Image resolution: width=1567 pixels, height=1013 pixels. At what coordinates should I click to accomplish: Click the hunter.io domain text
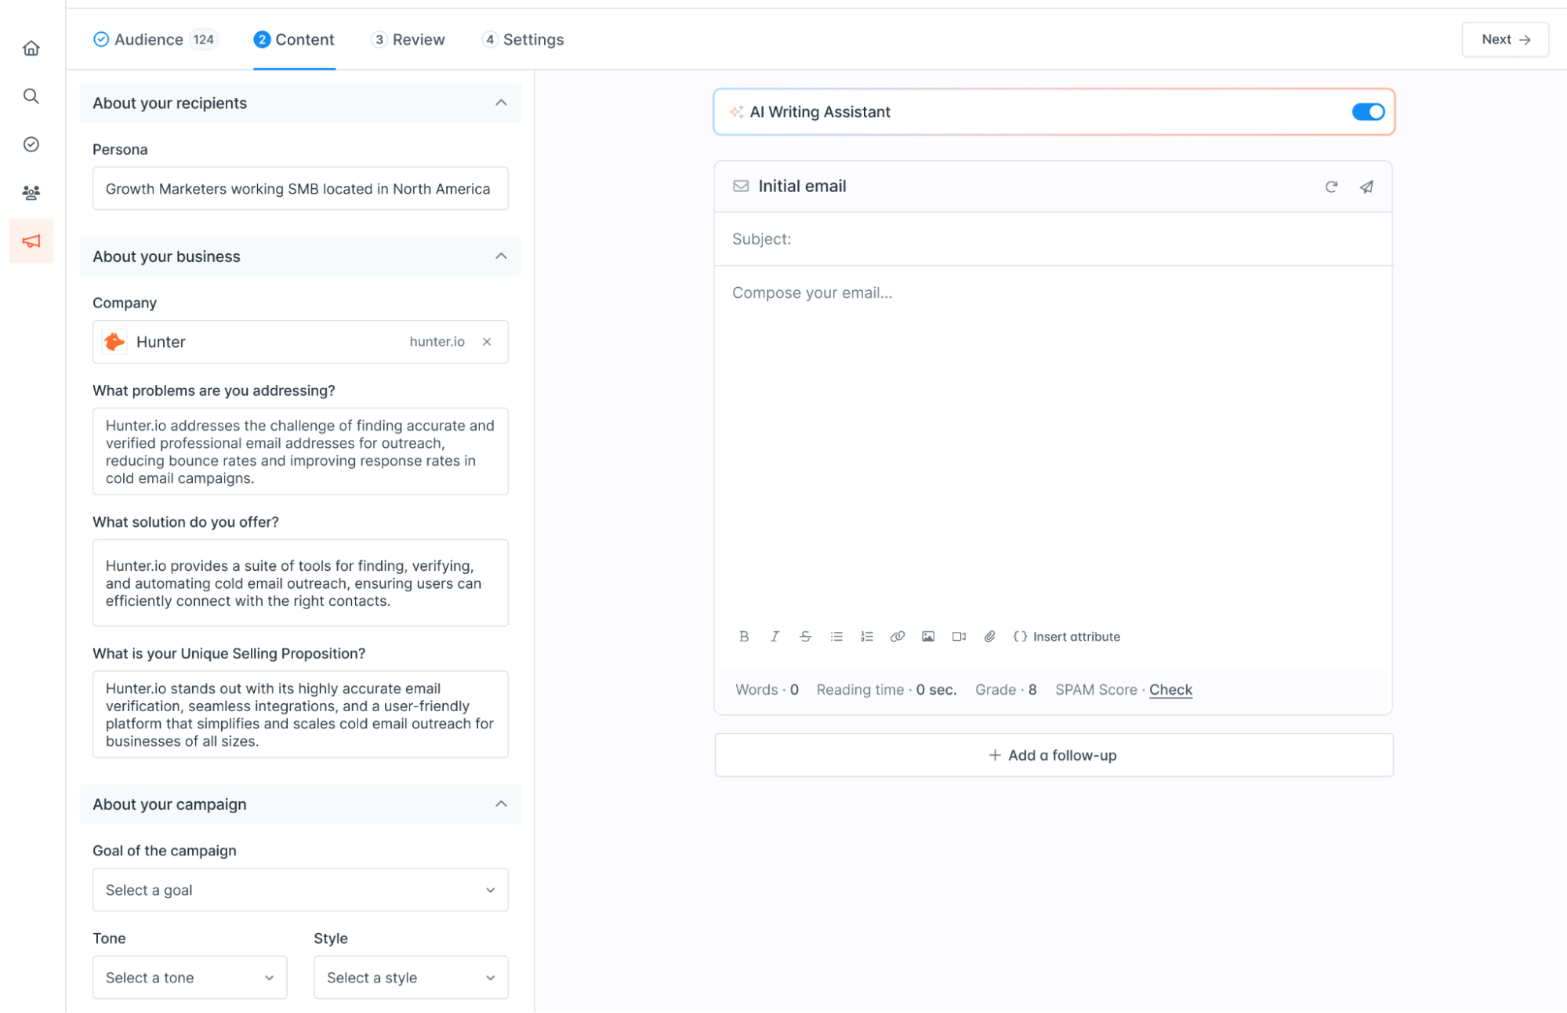click(437, 342)
